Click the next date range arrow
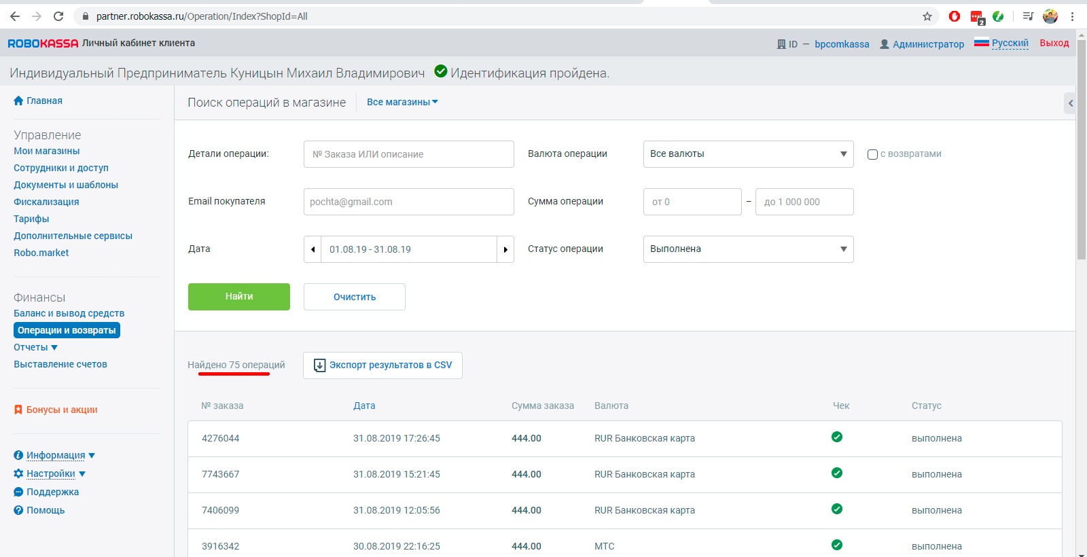 click(505, 249)
